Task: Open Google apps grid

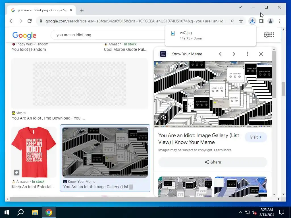Action: 272,35
